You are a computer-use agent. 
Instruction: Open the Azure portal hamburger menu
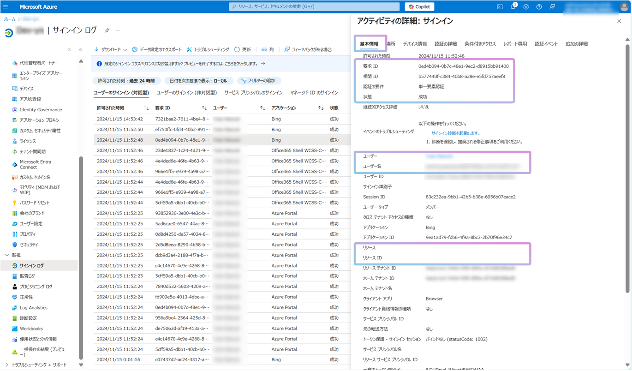click(x=6, y=7)
